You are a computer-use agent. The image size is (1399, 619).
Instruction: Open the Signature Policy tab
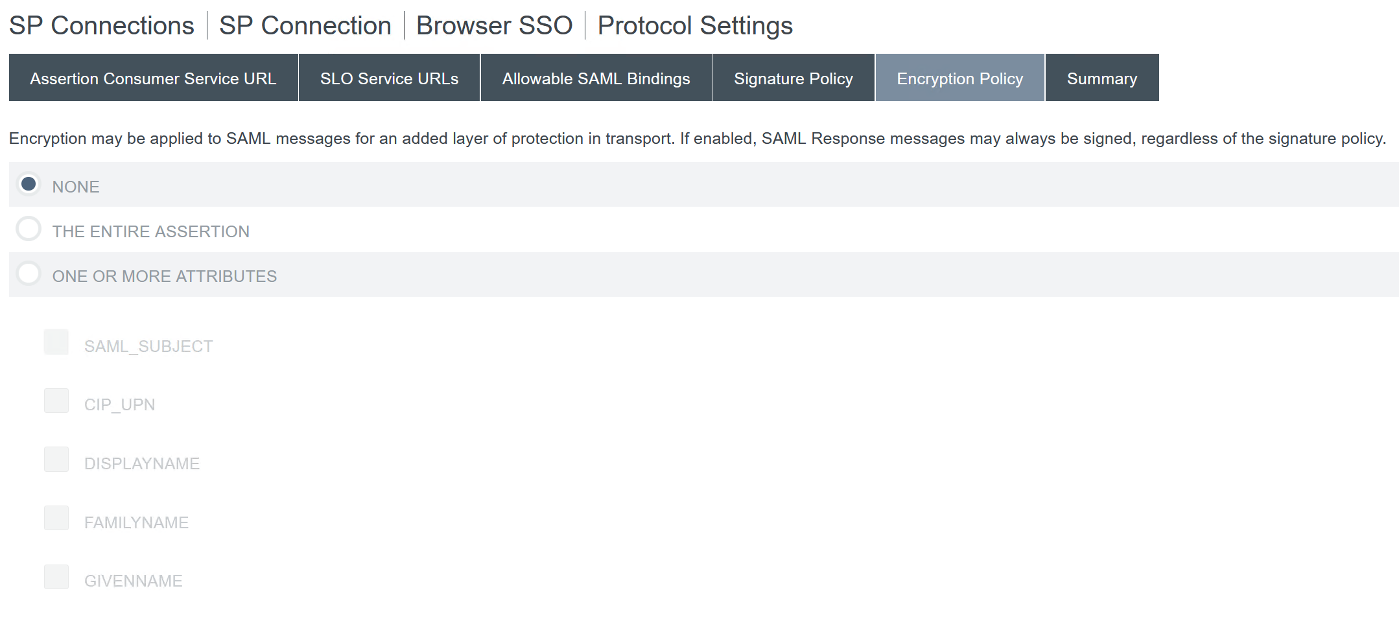click(793, 78)
